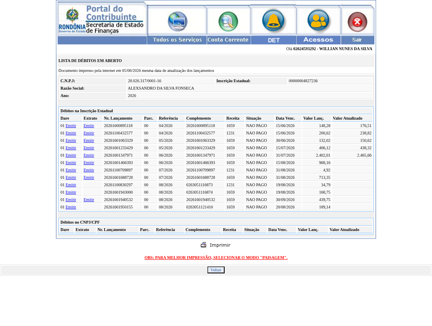Select the Conta Corrente menu label
The image size is (432, 326).
click(x=228, y=40)
